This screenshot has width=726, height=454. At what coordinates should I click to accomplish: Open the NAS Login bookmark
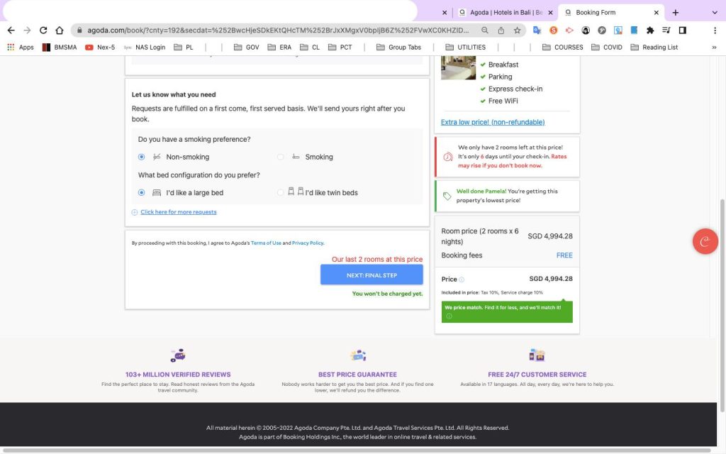[145, 48]
